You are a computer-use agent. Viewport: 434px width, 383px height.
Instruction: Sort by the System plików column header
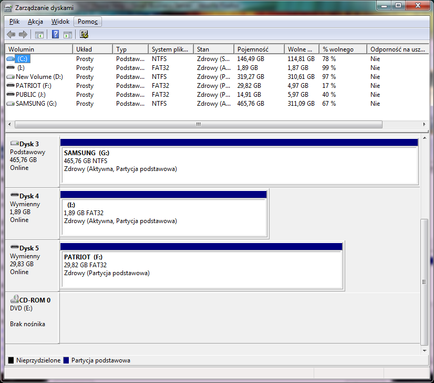pyautogui.click(x=171, y=49)
